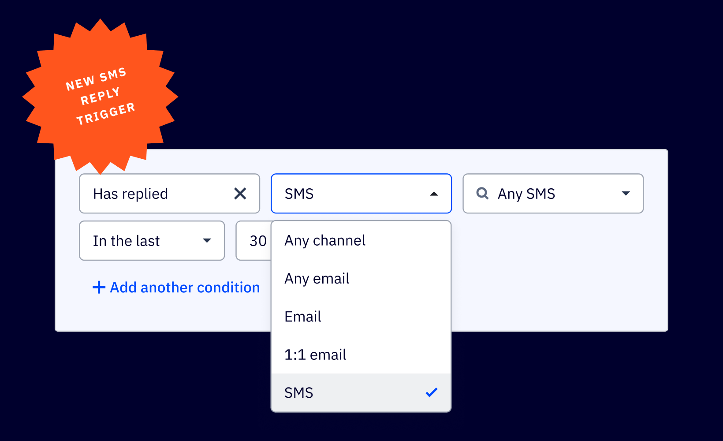Open the In the last dropdown

point(152,241)
